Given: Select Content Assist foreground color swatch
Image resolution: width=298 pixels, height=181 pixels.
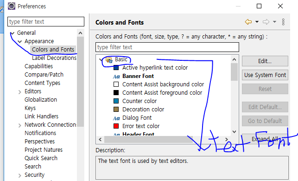Looking at the screenshot, I should click(x=116, y=92).
